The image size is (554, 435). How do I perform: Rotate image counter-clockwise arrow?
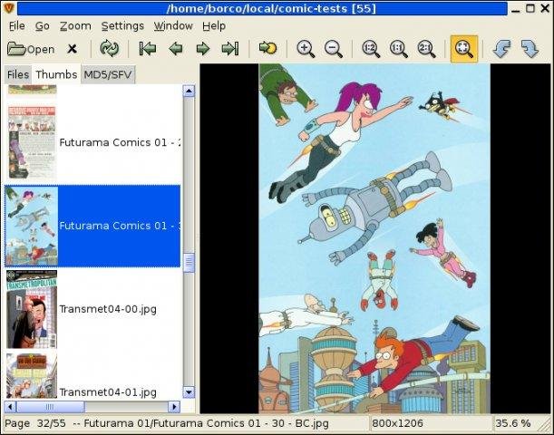(x=502, y=49)
